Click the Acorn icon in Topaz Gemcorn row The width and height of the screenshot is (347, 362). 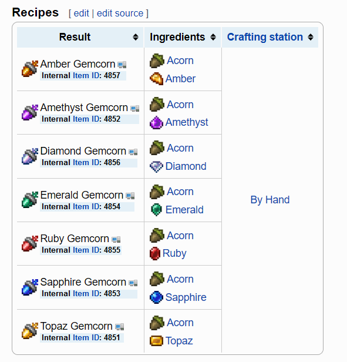coord(157,323)
